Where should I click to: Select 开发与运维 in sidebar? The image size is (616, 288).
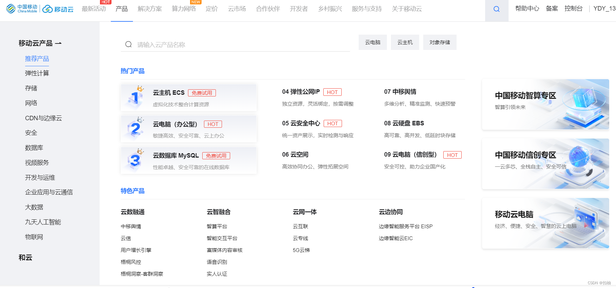coord(40,178)
